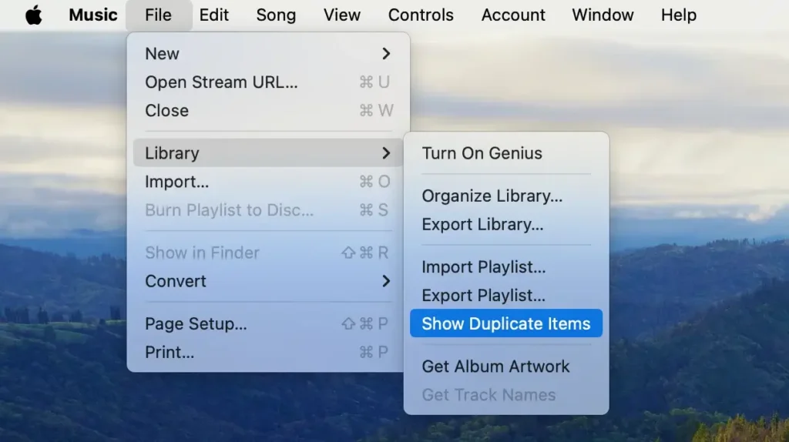The image size is (789, 442).
Task: Open Page Setup… dialog
Action: pos(267,324)
